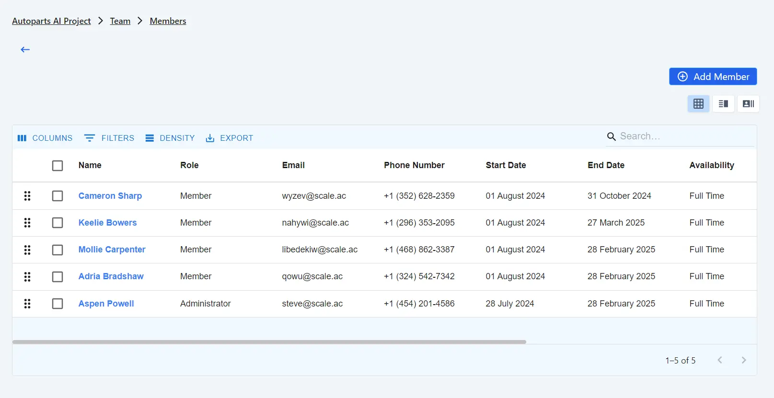Click the Administrator role cell
This screenshot has height=398, width=774.
tap(205, 304)
